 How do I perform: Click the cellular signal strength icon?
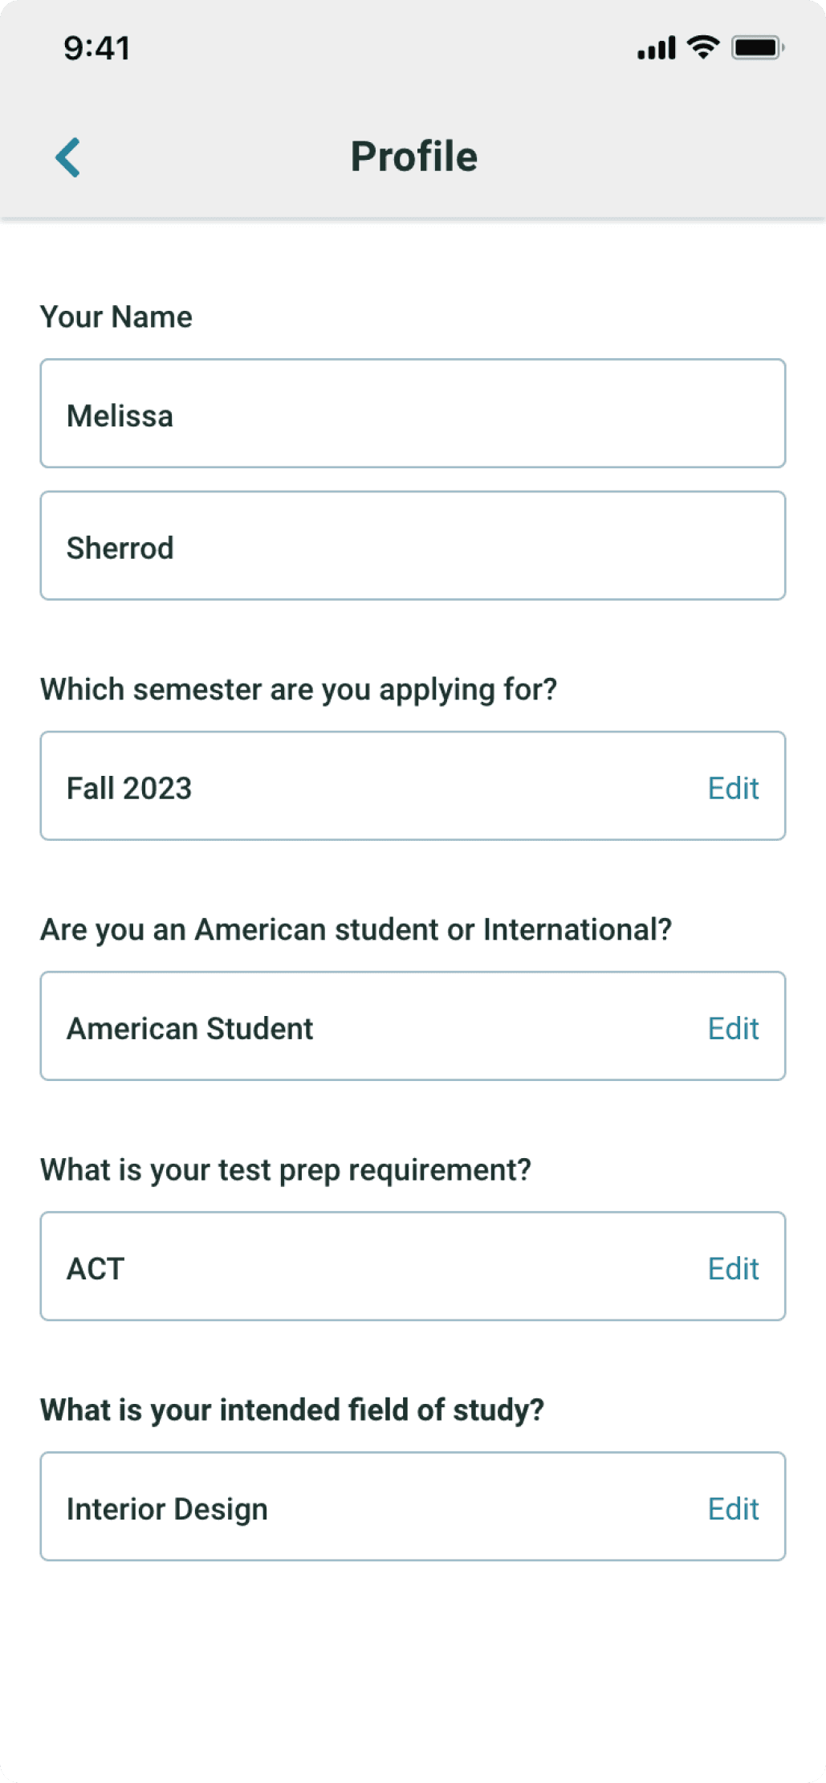(656, 48)
